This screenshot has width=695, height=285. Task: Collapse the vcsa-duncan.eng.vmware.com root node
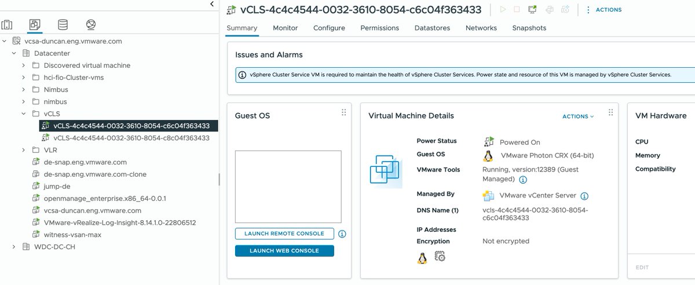point(5,42)
